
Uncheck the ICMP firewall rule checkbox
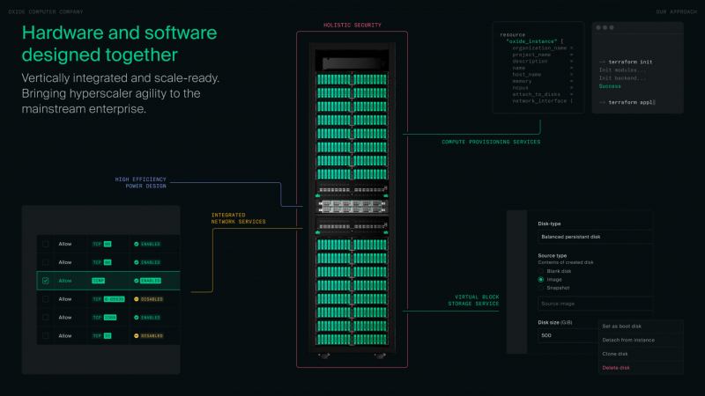[46, 281]
